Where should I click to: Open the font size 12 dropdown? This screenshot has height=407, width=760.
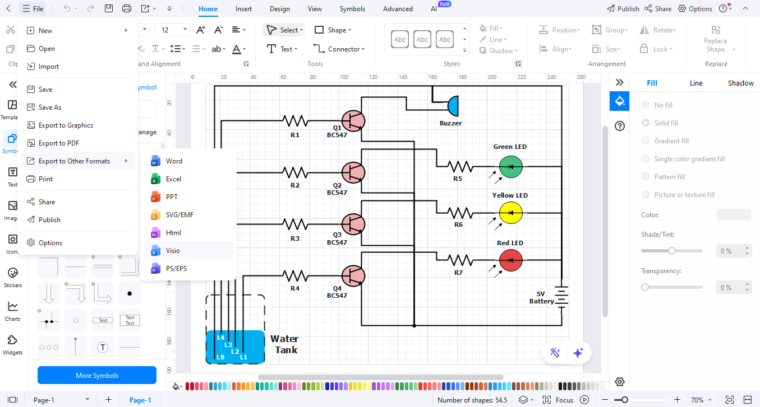(186, 30)
